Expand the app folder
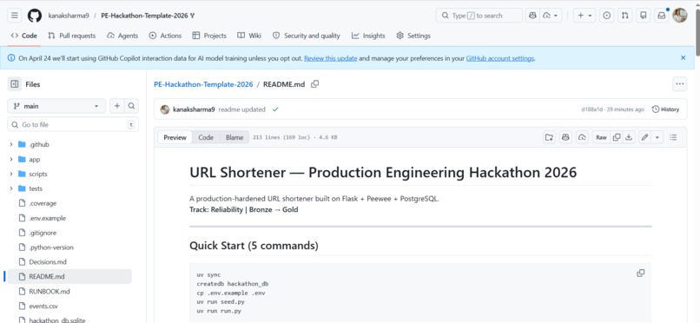Image resolution: width=700 pixels, height=323 pixels. [x=11, y=159]
